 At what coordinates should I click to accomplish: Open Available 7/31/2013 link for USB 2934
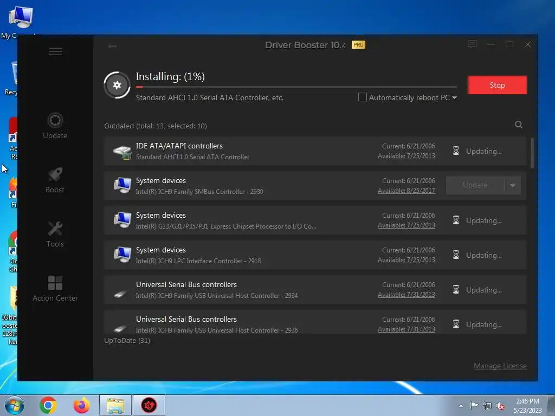tap(406, 295)
